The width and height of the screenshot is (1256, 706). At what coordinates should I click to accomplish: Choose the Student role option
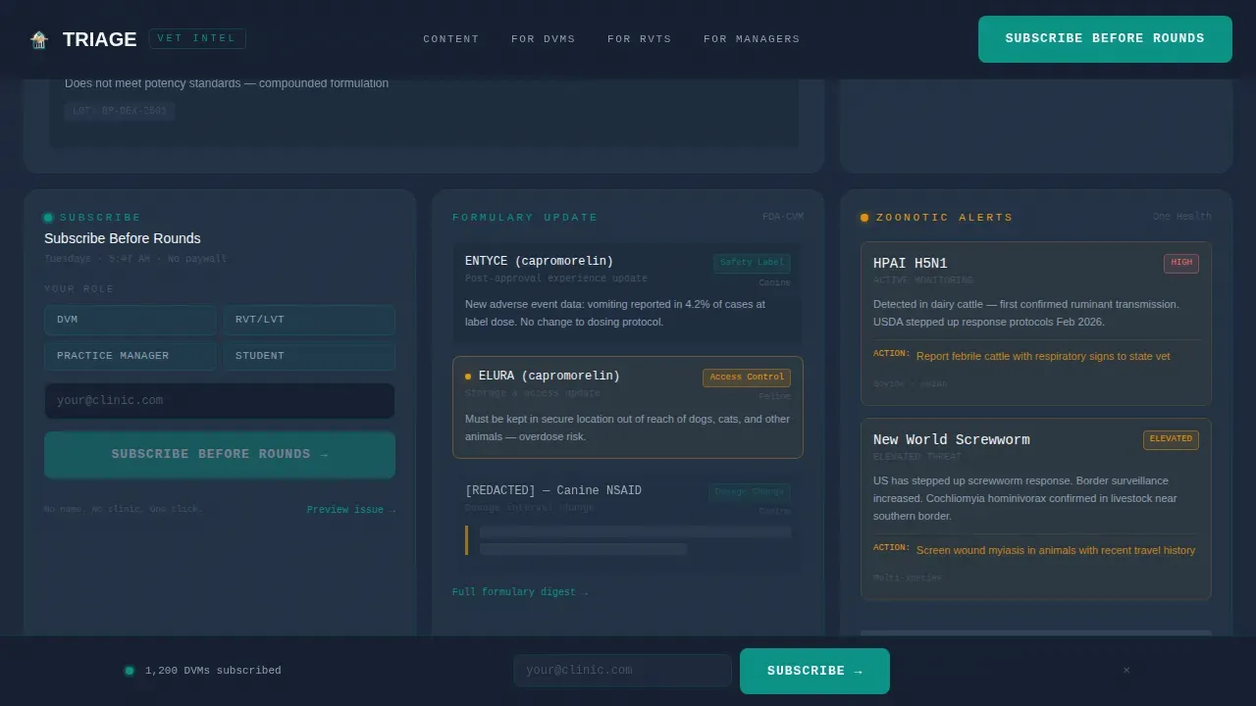(309, 356)
